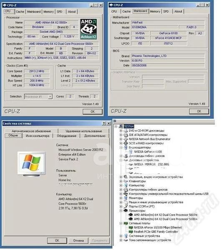224x250 pixels.
Task: Click the Отмена button
Action: (x=78, y=240)
